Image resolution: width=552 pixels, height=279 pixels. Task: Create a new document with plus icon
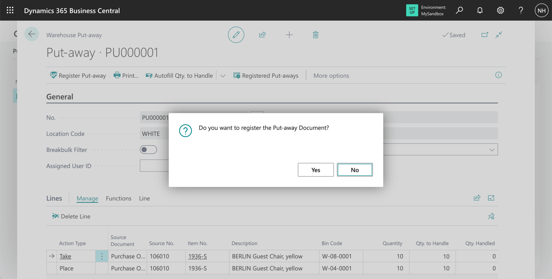point(289,35)
